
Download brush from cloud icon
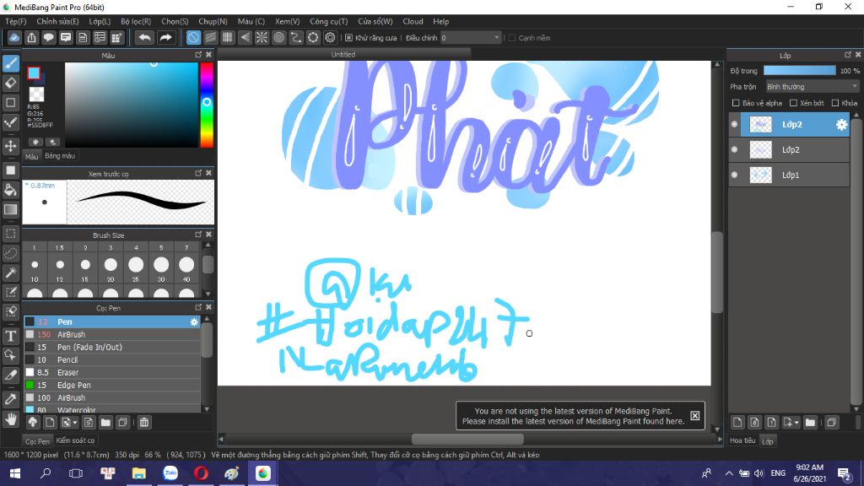coord(33,423)
